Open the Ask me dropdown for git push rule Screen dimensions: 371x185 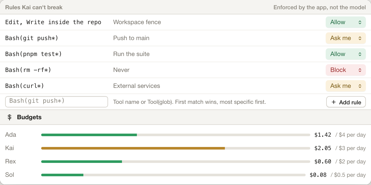346,38
